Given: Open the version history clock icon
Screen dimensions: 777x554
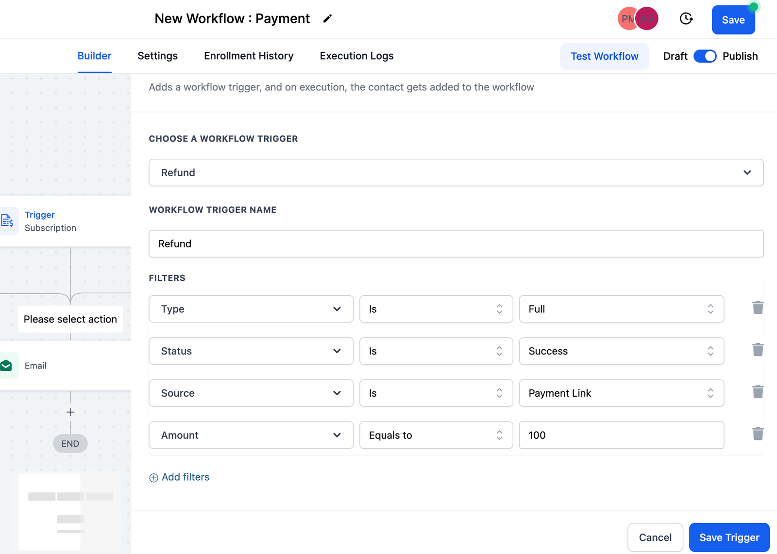Looking at the screenshot, I should 686,19.
